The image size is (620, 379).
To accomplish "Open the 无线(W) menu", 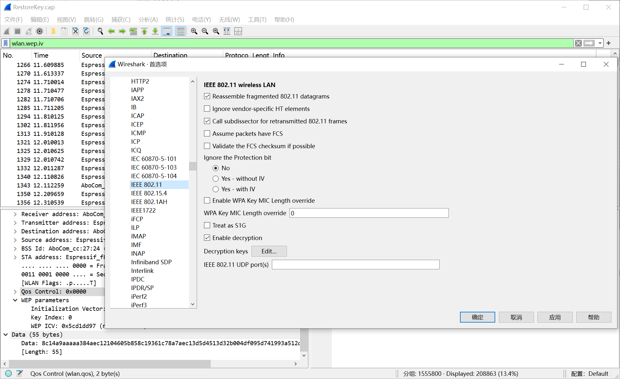I will pyautogui.click(x=230, y=19).
